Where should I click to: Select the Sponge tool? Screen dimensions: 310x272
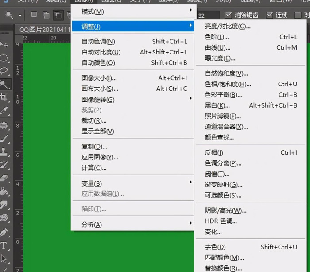coord(4,218)
